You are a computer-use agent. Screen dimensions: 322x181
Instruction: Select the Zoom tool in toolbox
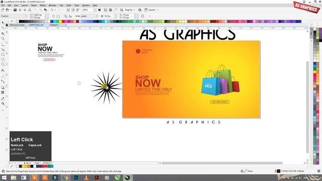[3, 39]
